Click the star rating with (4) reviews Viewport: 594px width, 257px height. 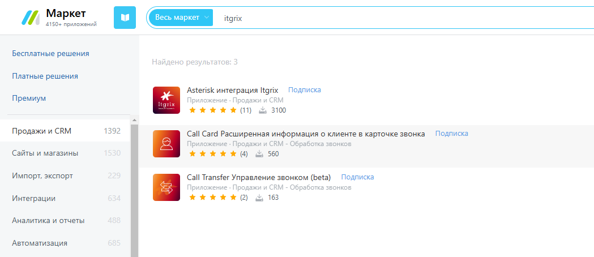coord(212,154)
